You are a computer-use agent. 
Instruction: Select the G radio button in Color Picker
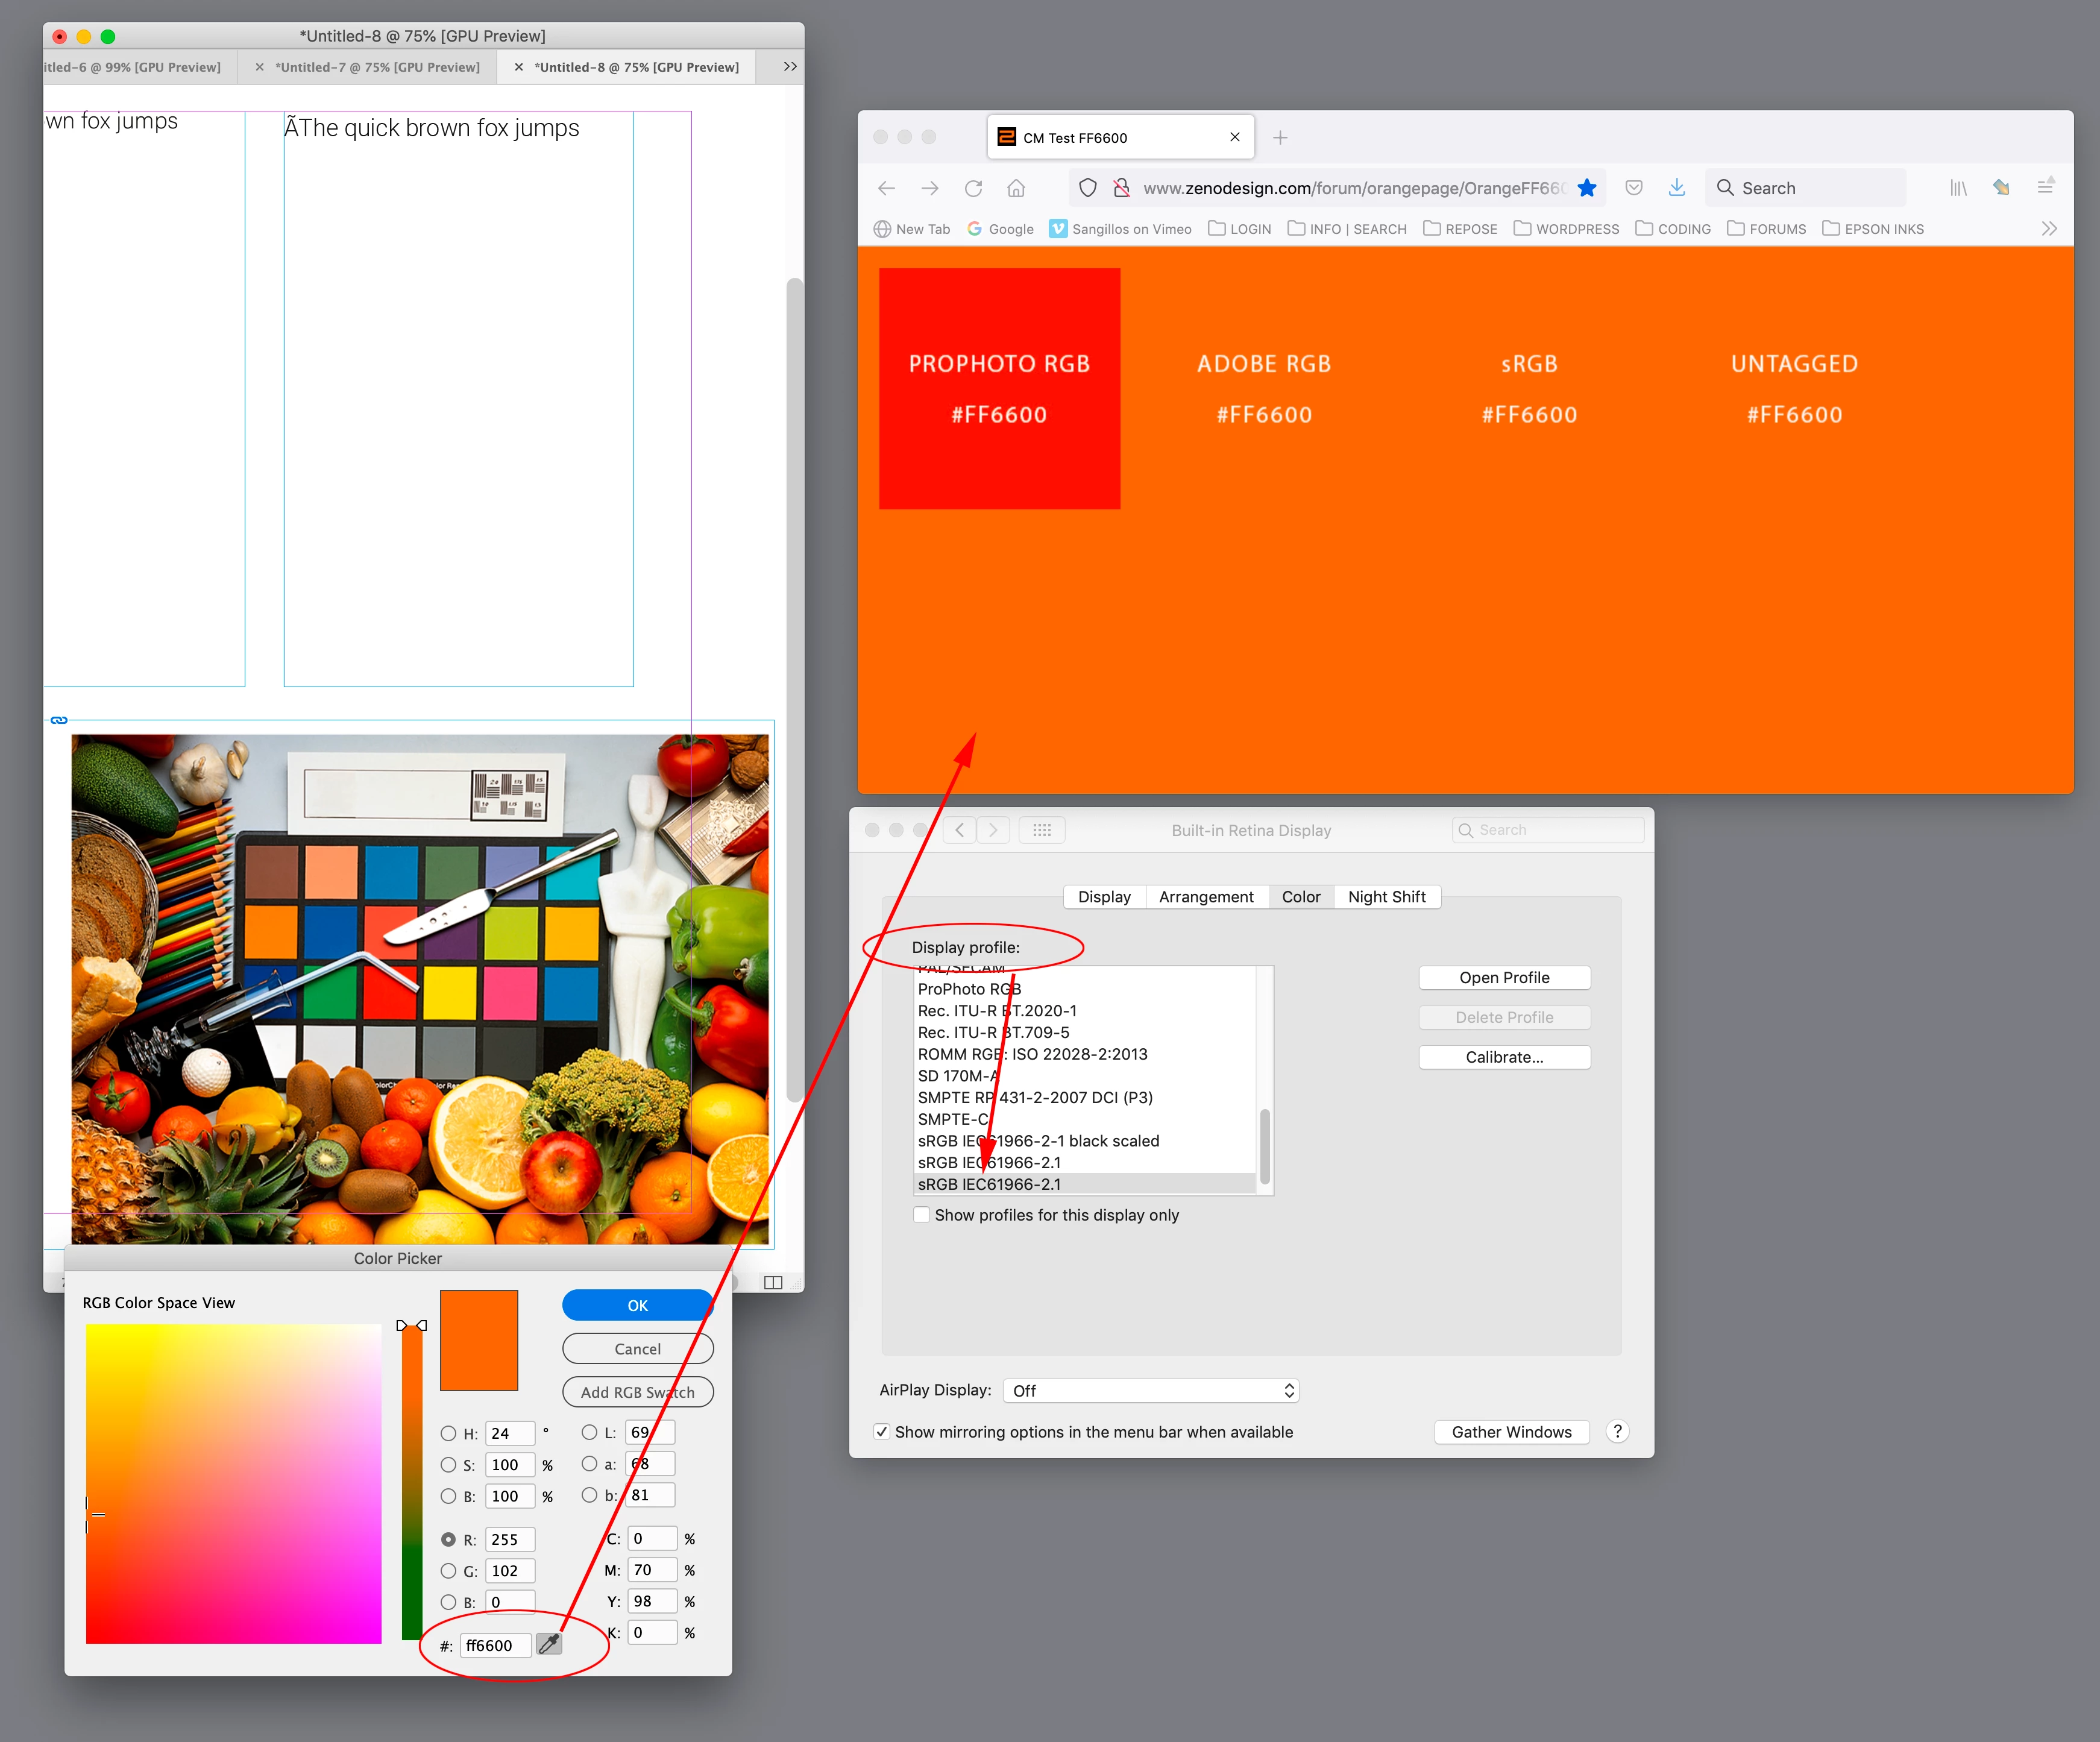point(449,1571)
